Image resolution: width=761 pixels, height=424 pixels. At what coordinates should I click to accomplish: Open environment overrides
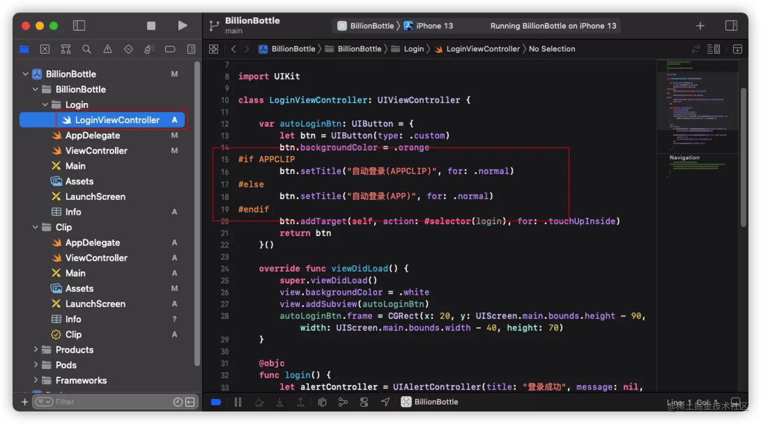(364, 402)
